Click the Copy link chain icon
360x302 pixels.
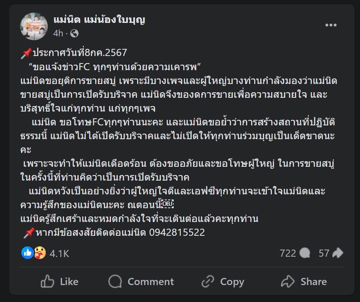pyautogui.click(x=208, y=281)
